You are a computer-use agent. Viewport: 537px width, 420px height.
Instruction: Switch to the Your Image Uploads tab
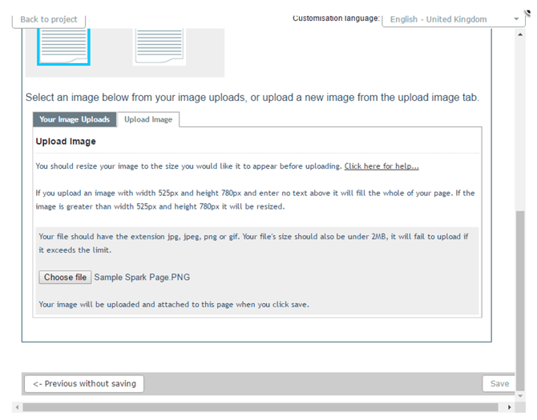pos(75,119)
